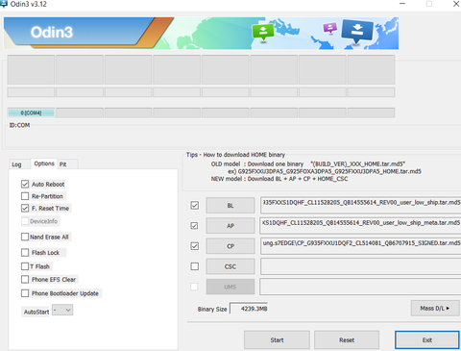Select the Options tab
Screen dimensions: 461x351
44,163
